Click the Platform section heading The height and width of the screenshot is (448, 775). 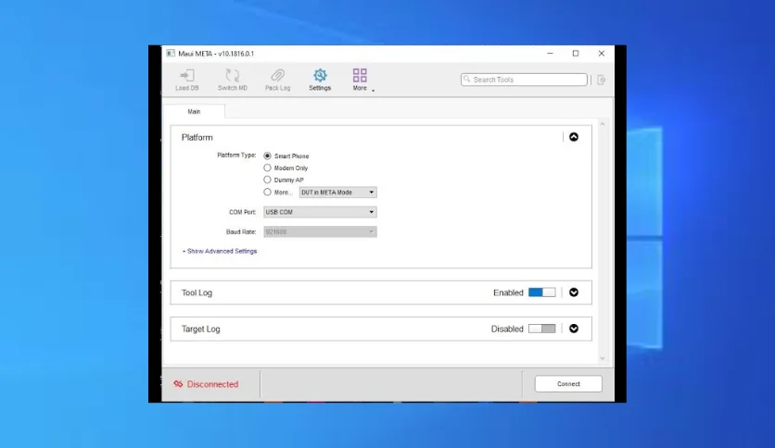(197, 137)
